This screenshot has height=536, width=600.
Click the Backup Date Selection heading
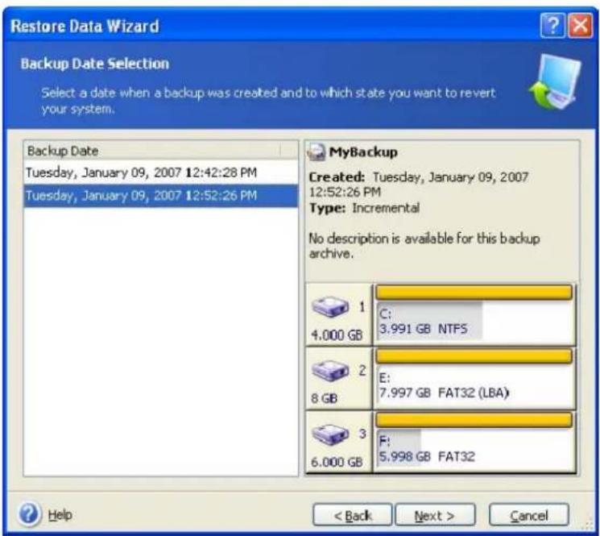point(95,64)
